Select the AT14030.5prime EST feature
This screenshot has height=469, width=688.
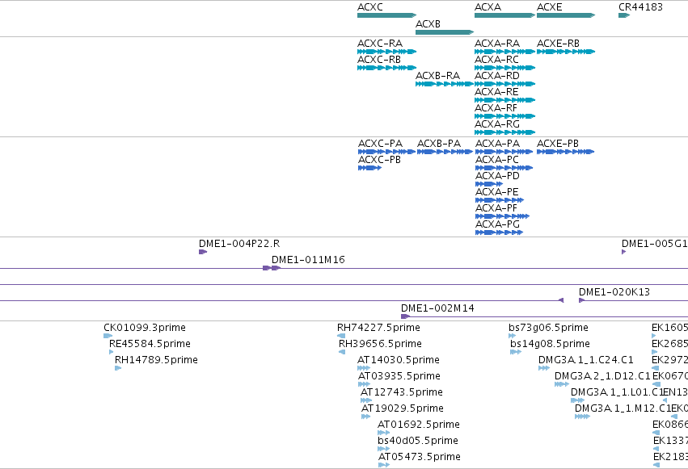[x=364, y=368]
